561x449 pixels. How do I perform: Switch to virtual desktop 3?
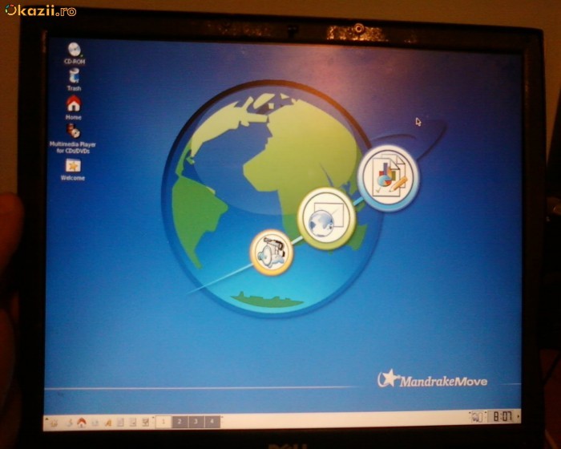196,422
